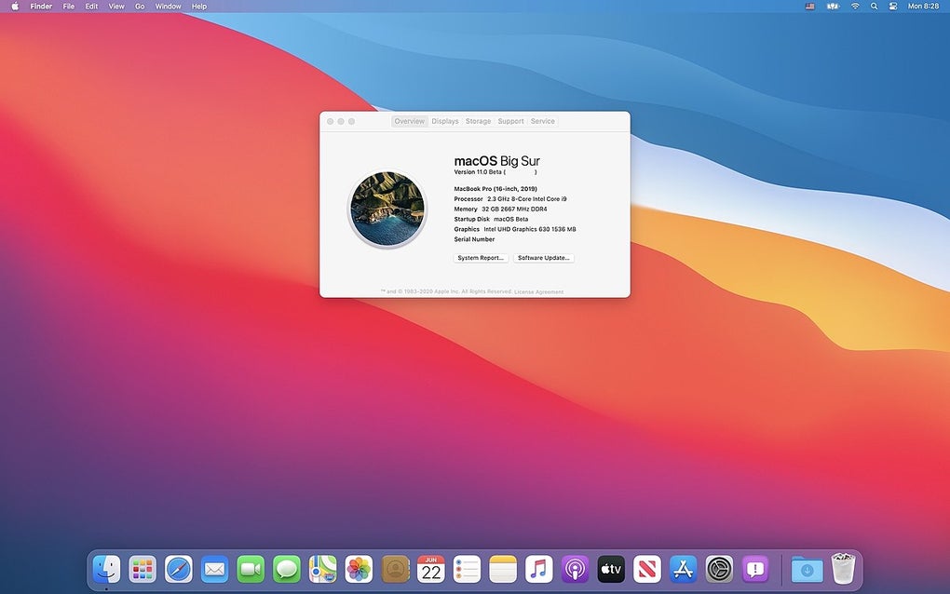Open System Preferences from the Dock
Screen dimensions: 950x594
(719, 568)
